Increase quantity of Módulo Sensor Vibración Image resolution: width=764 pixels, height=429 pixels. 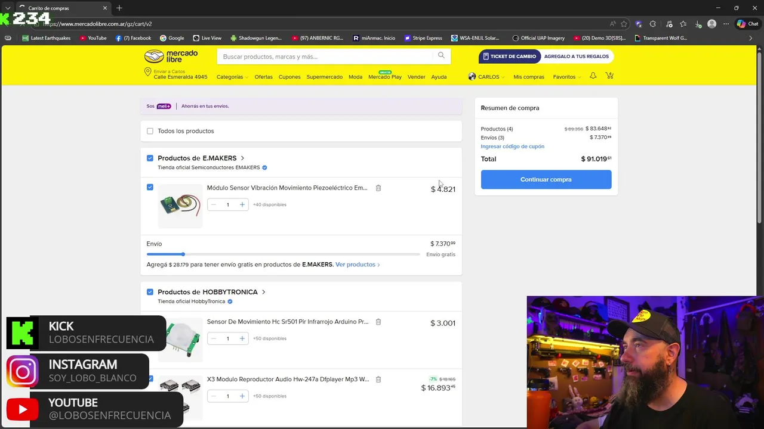point(242,204)
